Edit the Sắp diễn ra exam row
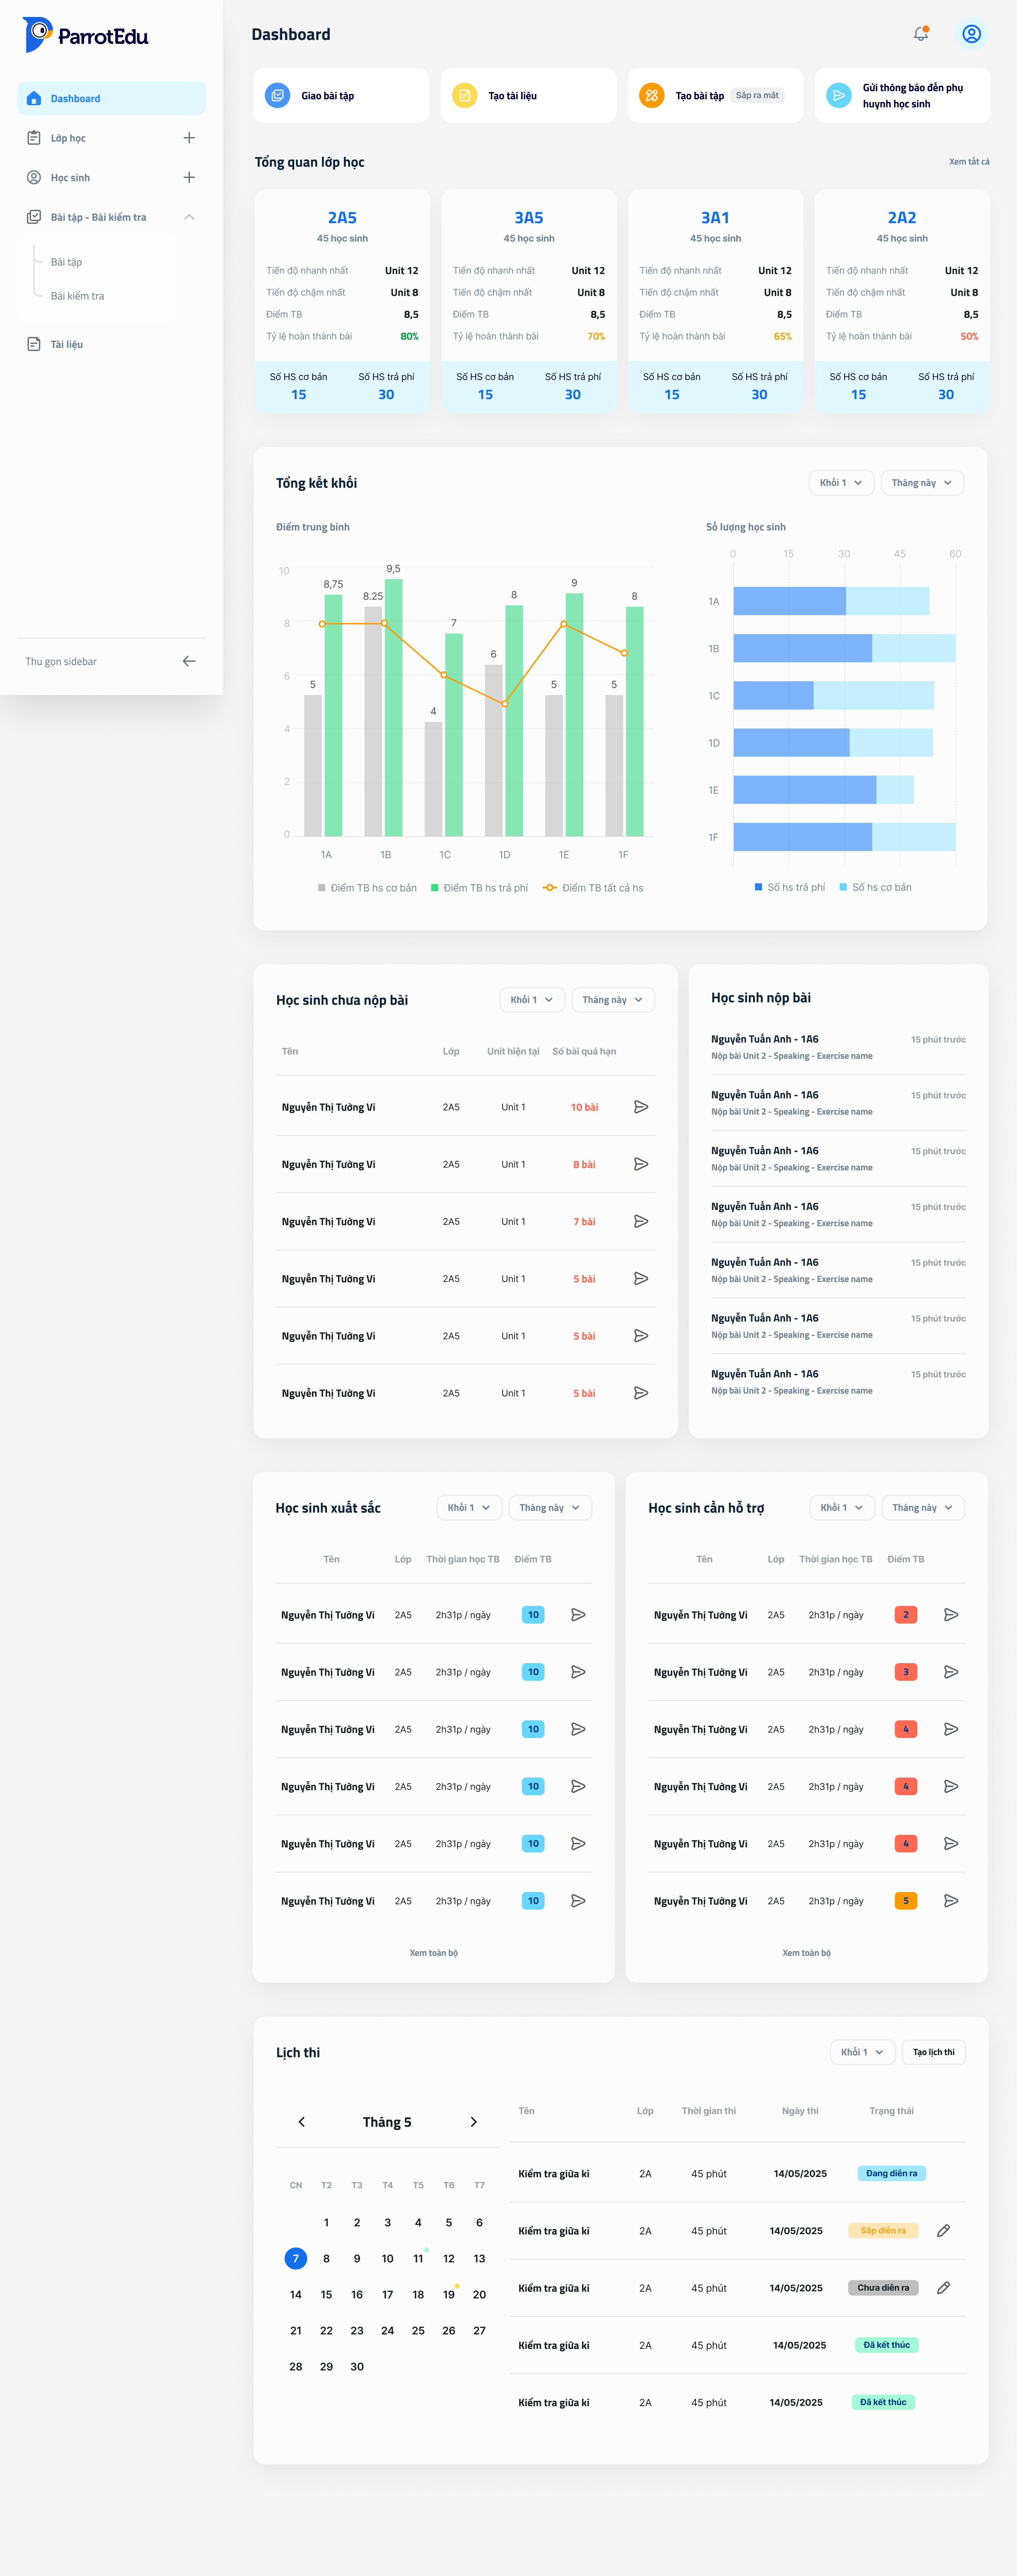Screen dimensions: 1017x2576 tap(943, 2231)
